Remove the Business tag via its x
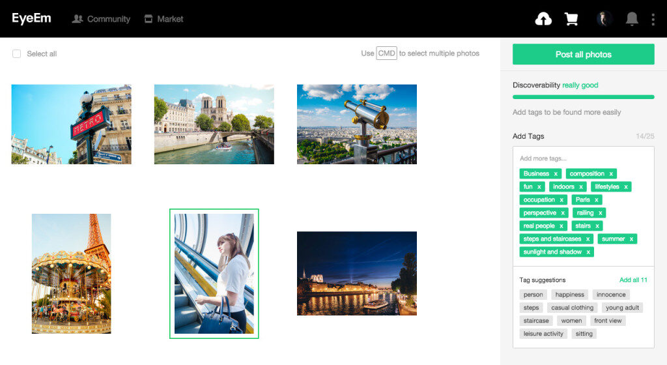The height and width of the screenshot is (365, 667). (x=556, y=174)
